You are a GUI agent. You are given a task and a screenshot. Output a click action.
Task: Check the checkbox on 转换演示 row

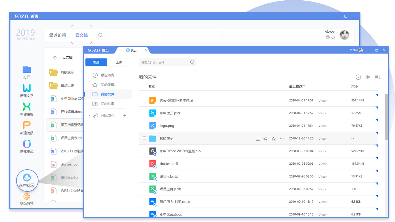(144, 138)
